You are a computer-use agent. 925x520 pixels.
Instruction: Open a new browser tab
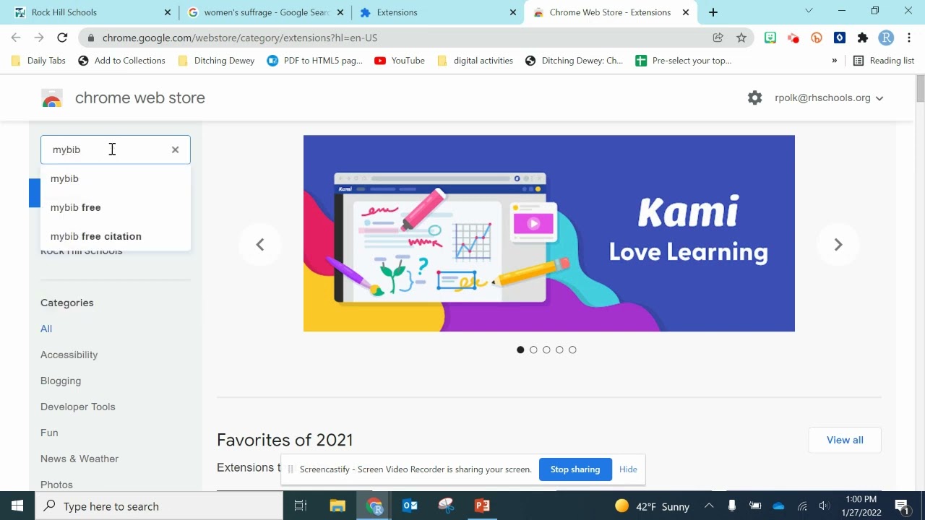(713, 12)
